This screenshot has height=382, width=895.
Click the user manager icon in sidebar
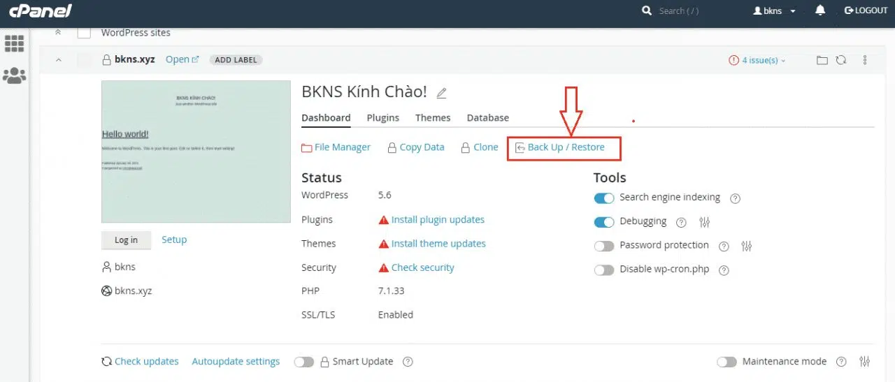14,75
